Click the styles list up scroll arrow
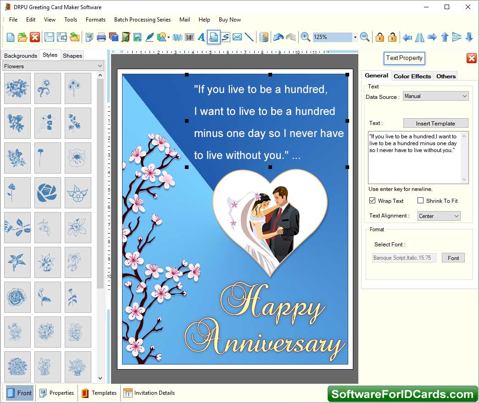Image resolution: width=479 pixels, height=403 pixels. 100,75
